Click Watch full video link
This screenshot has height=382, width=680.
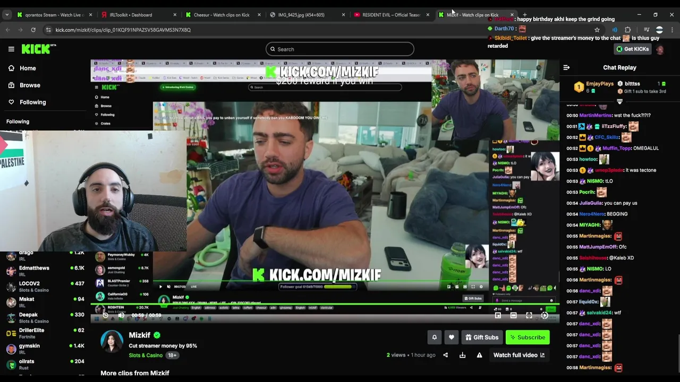point(519,355)
